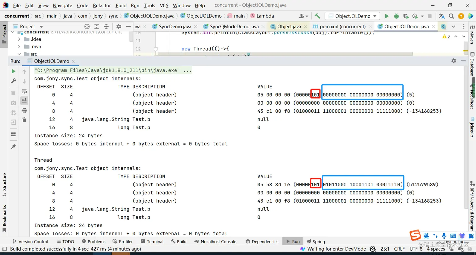
Task: Open the VCS menu
Action: [x=164, y=5]
